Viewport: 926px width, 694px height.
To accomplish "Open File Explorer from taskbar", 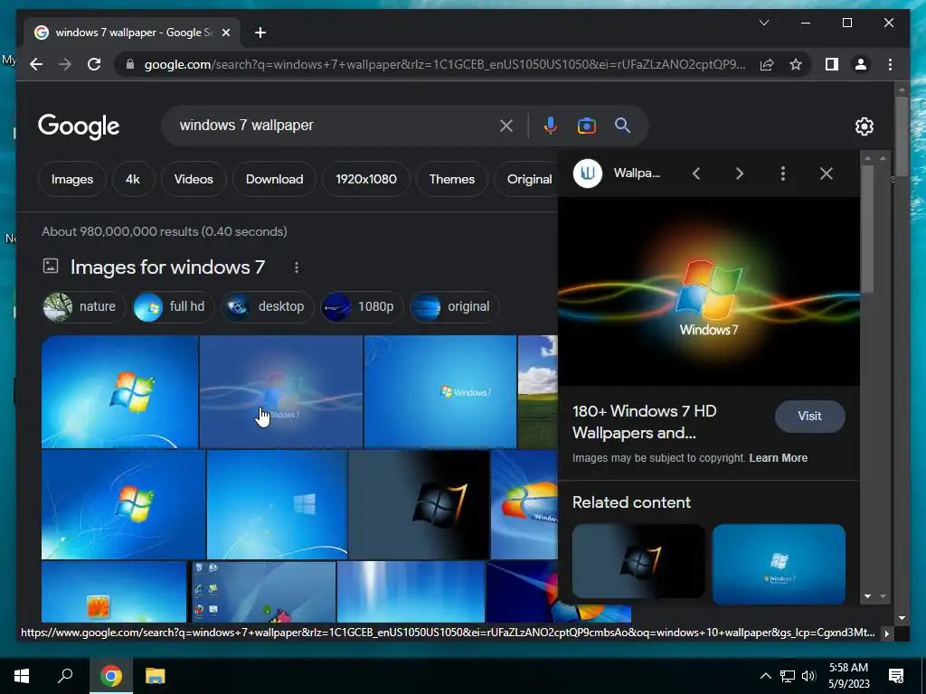I will pyautogui.click(x=156, y=676).
